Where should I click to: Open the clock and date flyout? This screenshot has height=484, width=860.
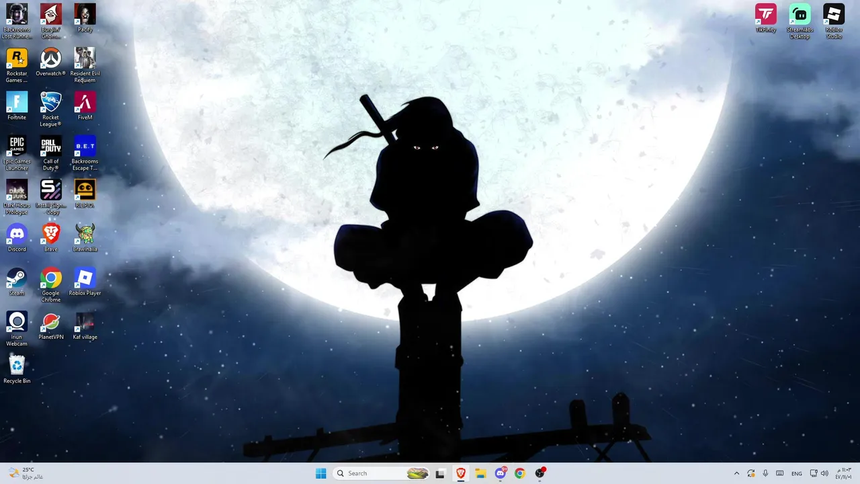pyautogui.click(x=844, y=473)
